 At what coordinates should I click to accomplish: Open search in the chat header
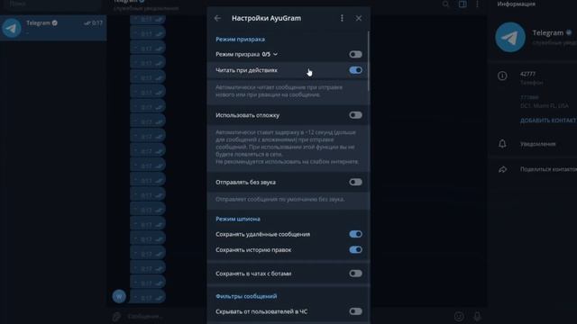pyautogui.click(x=445, y=4)
